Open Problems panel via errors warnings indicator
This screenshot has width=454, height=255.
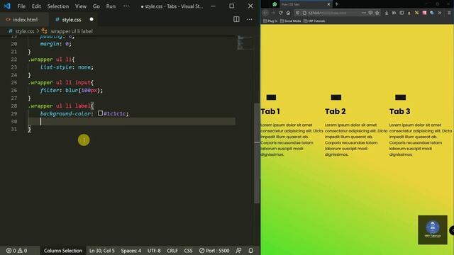tap(17, 251)
